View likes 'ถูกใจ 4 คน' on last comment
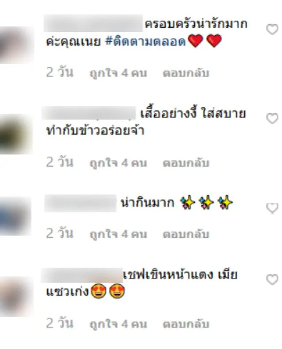The width and height of the screenshot is (282, 349). pyautogui.click(x=118, y=324)
